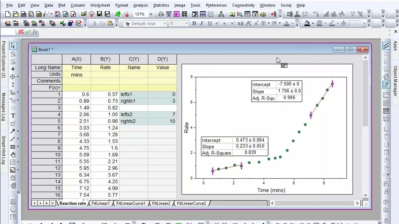Select the Text tool
399x224 pixels.
(13, 116)
